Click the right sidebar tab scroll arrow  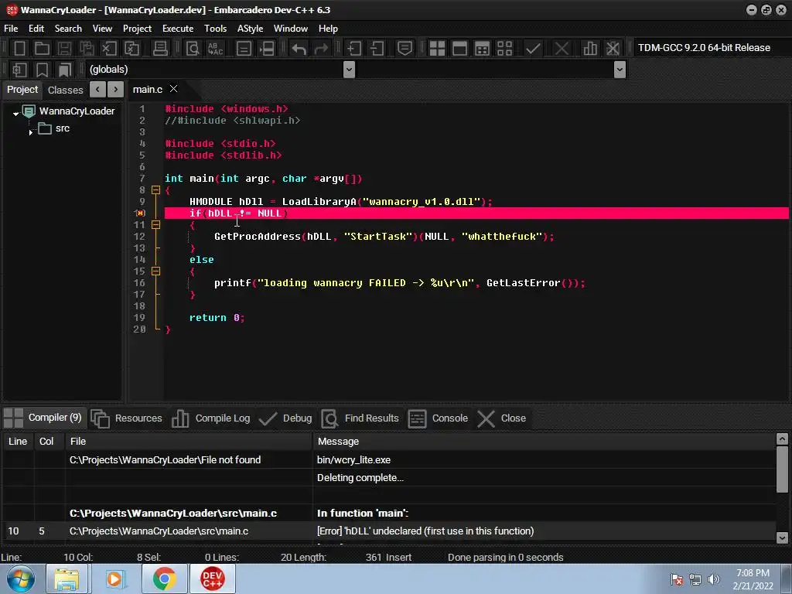(116, 90)
